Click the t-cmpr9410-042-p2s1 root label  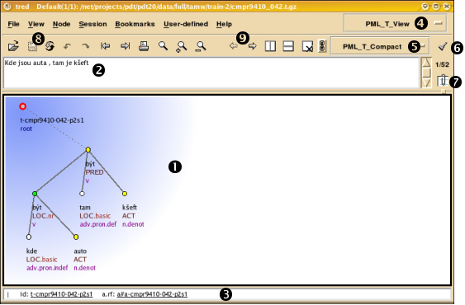[x=52, y=120]
